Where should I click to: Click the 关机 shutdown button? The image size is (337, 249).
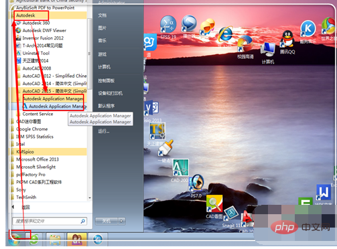107,221
